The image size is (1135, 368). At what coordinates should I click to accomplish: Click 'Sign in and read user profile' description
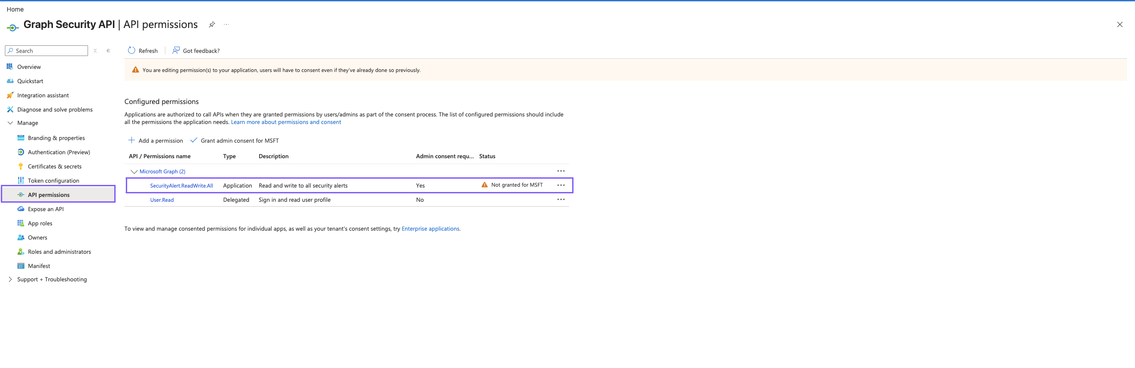tap(295, 200)
